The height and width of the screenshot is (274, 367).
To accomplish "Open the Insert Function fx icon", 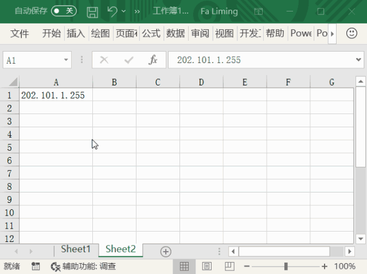I will [x=153, y=60].
